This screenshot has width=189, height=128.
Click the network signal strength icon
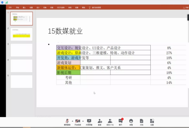tap(6, 2)
